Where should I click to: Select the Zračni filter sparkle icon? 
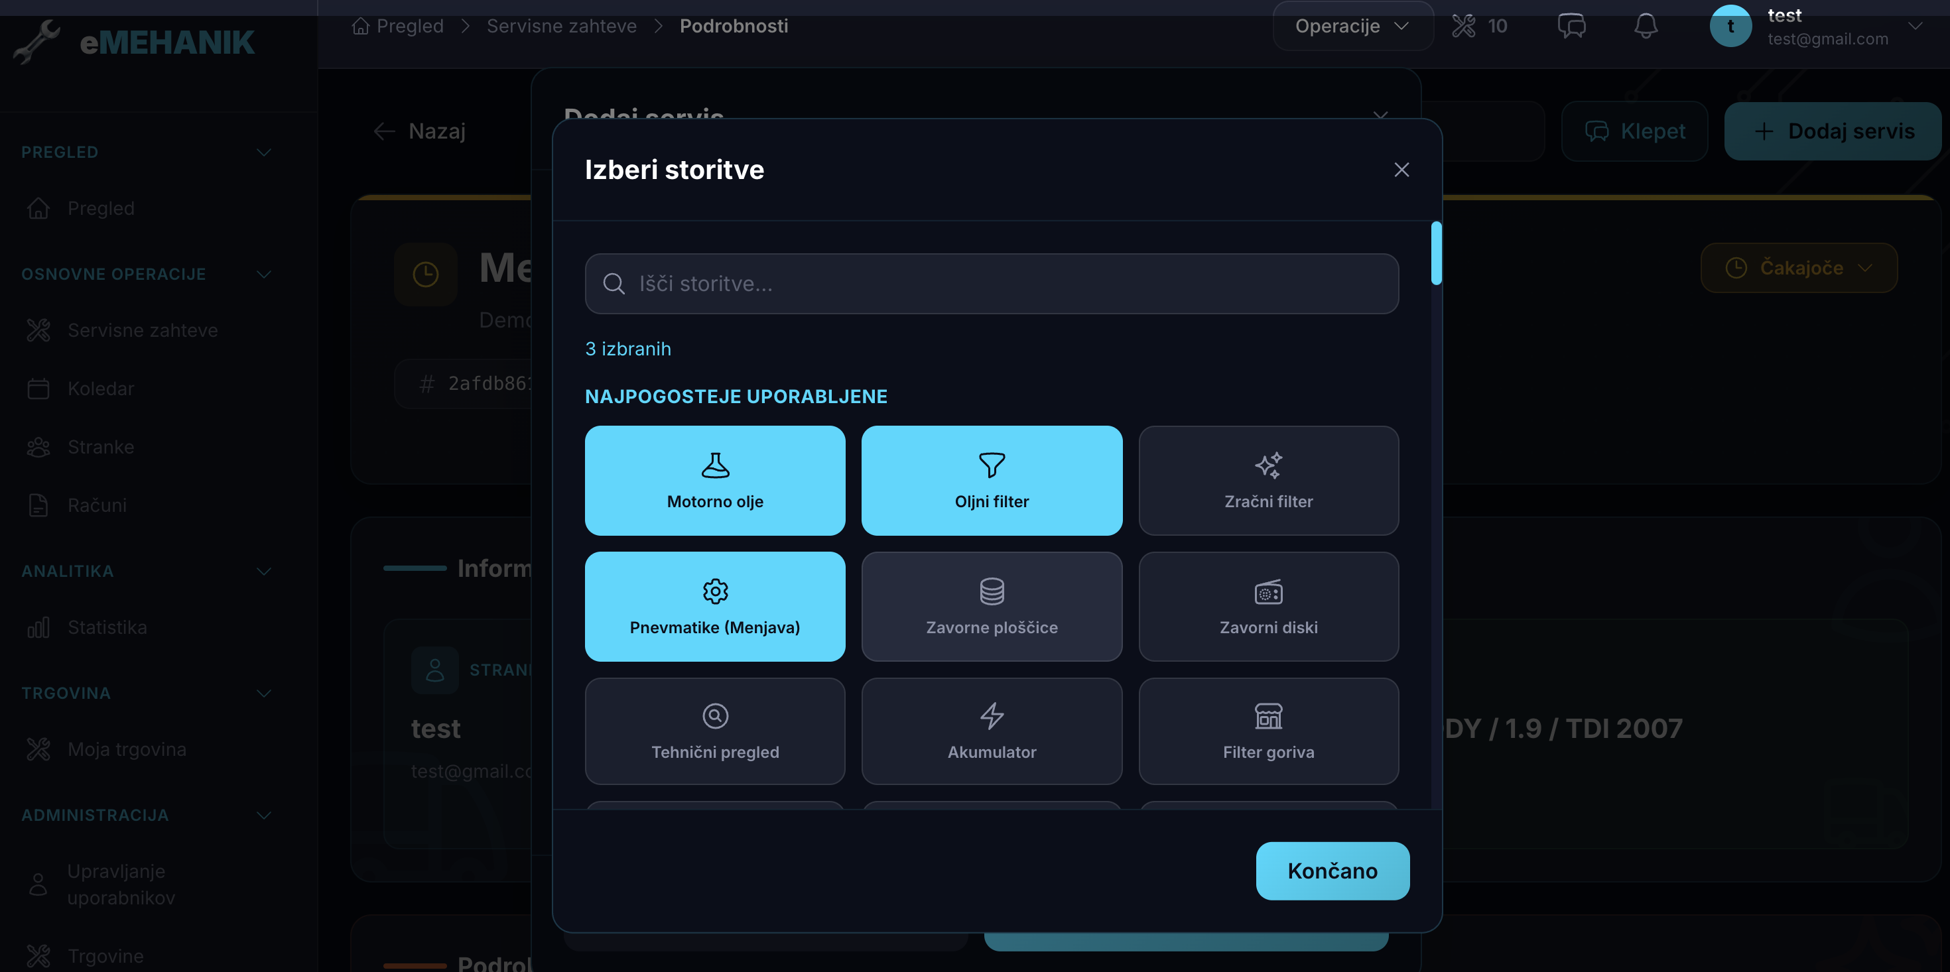tap(1268, 465)
